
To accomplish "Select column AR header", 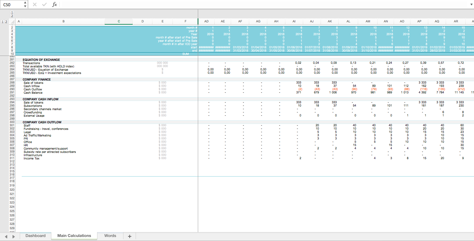I will point(456,22).
